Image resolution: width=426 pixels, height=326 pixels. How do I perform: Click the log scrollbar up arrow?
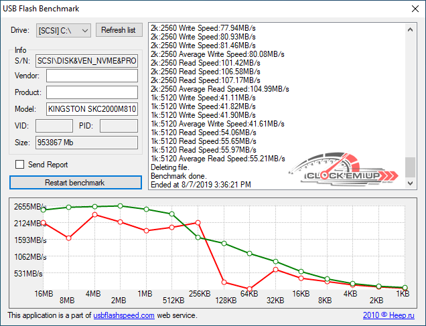point(410,27)
